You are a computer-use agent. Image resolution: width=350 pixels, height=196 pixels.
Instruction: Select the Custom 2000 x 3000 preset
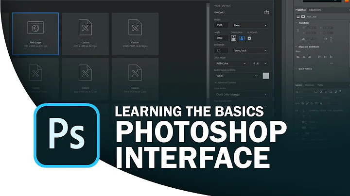(x=135, y=34)
